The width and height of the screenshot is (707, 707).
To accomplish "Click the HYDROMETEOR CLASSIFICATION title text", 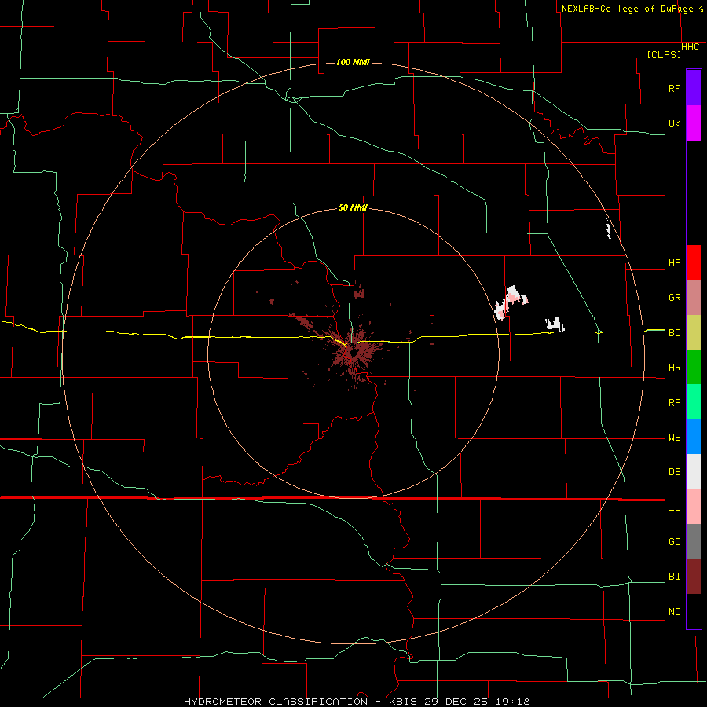I will [x=276, y=702].
